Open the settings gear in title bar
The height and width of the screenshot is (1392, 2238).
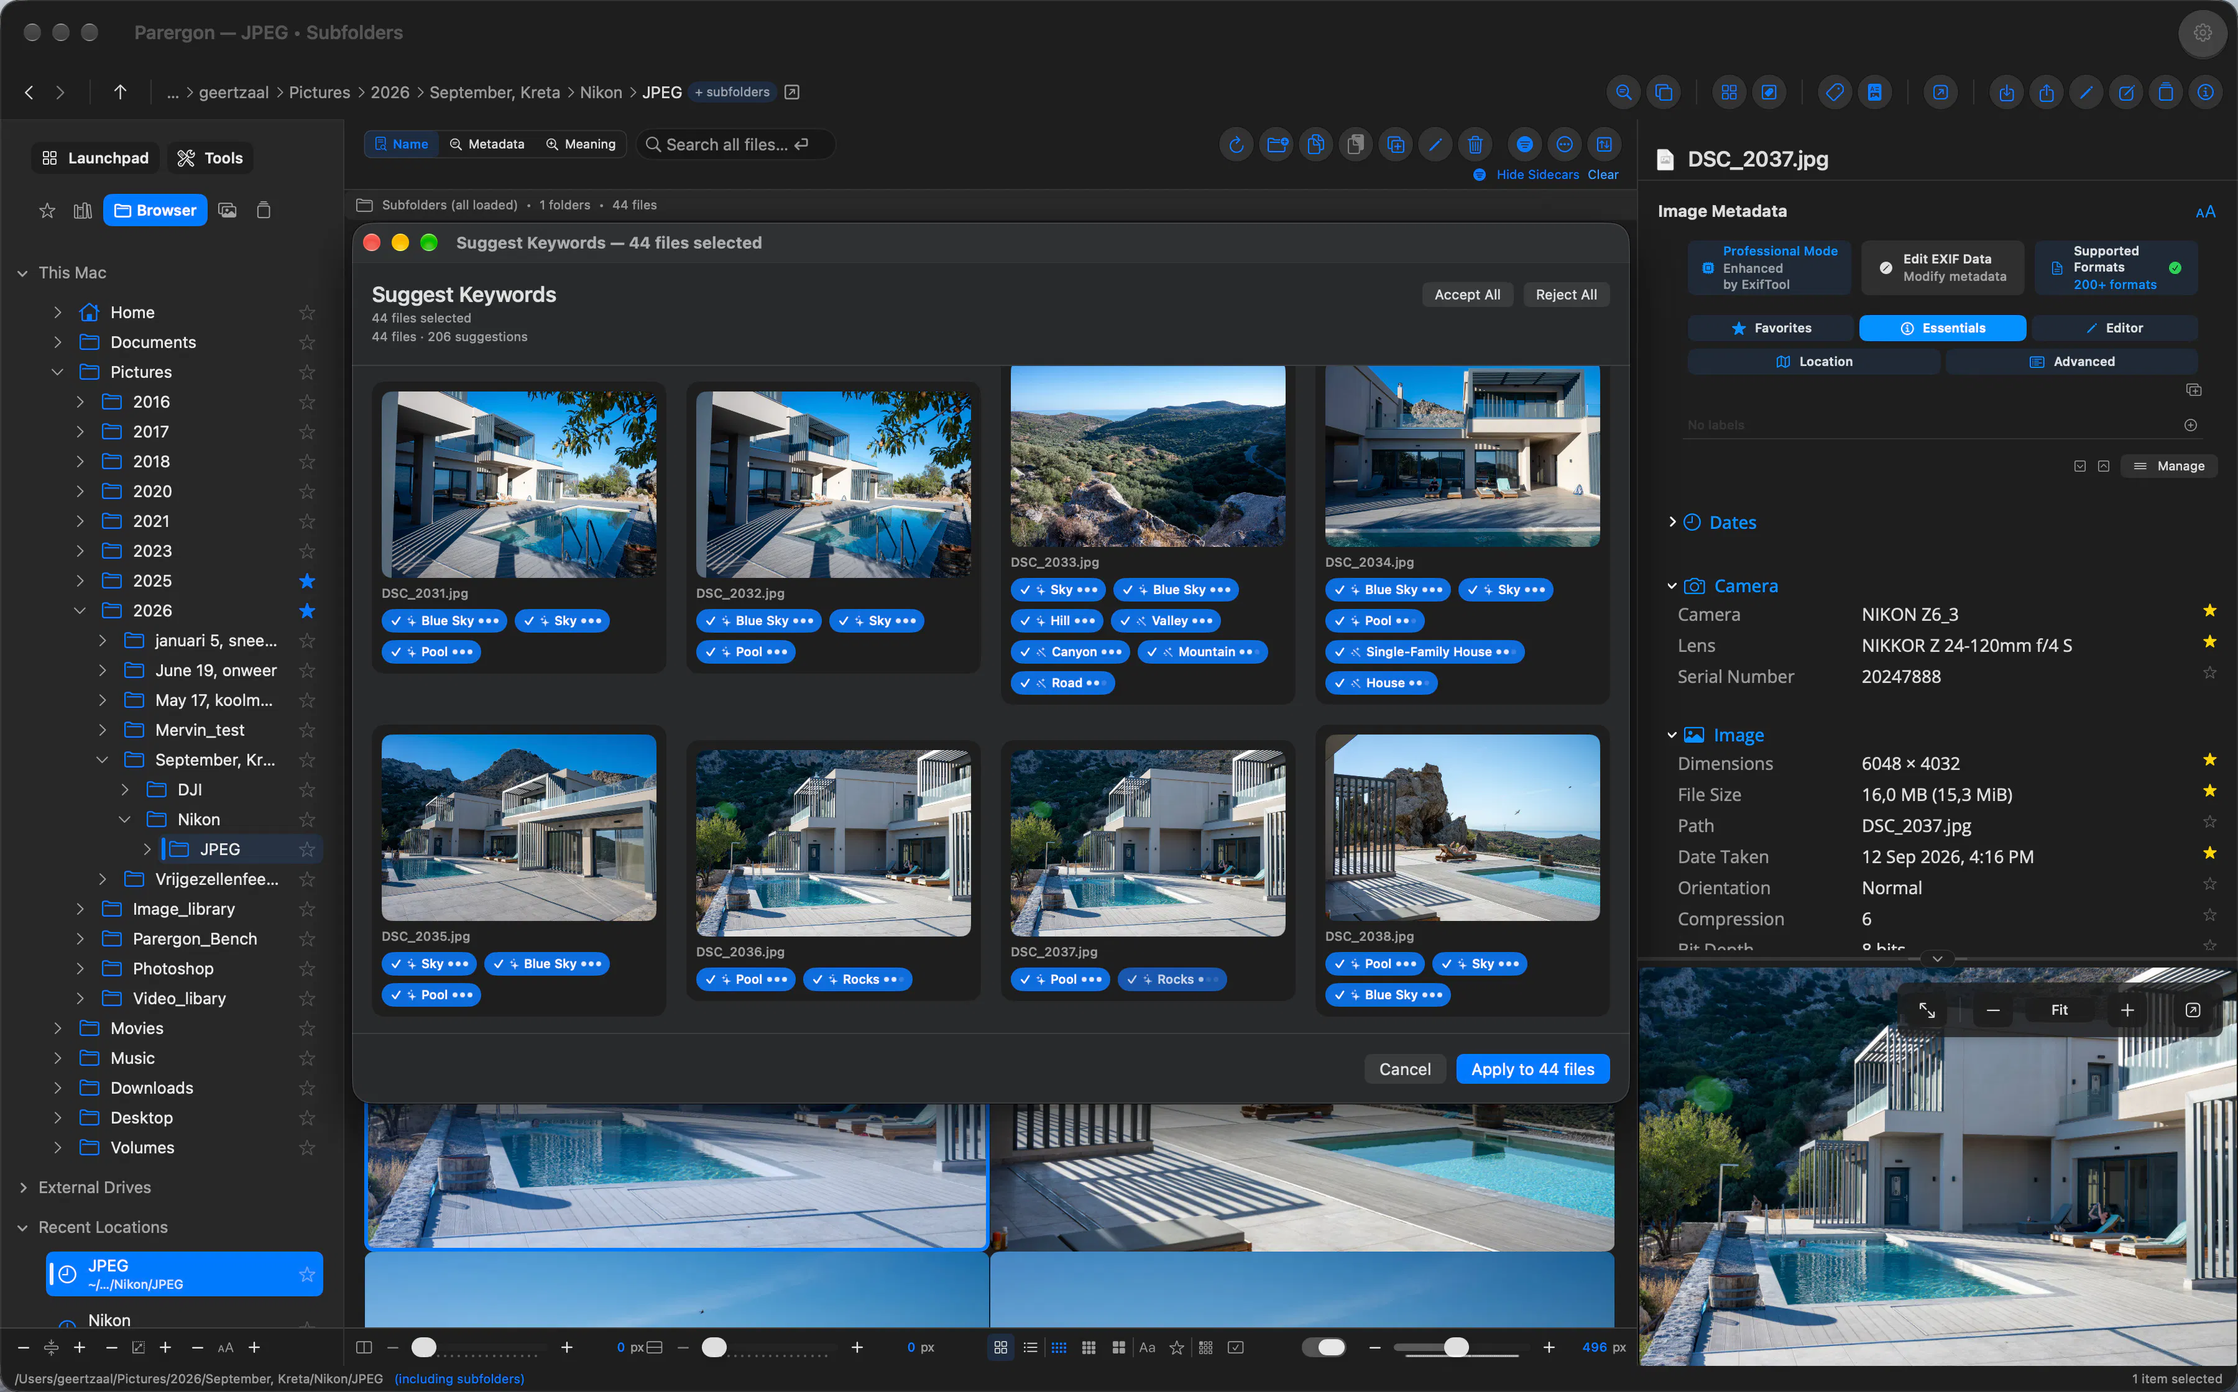[2202, 33]
